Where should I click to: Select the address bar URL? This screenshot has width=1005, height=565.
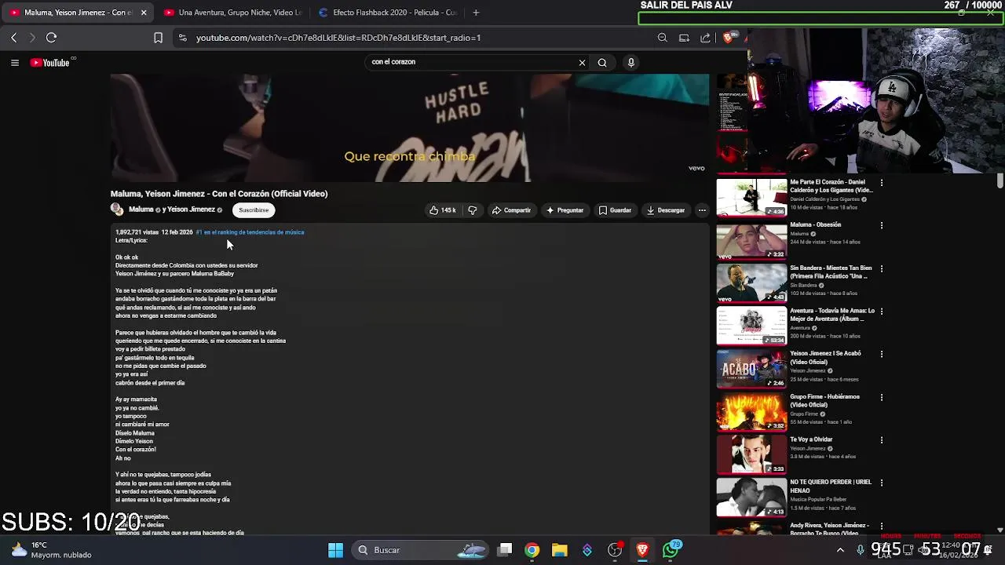coord(338,38)
